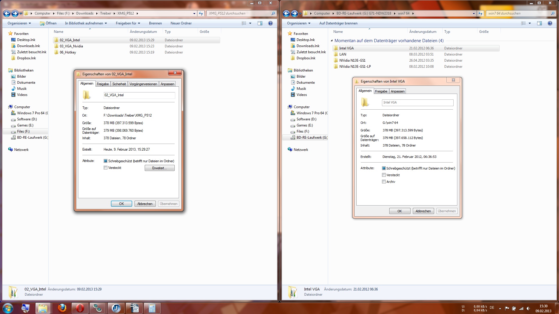The width and height of the screenshot is (559, 314).
Task: Toggle Schreibgeschützt checkbox in Intel VGA properties
Action: (x=384, y=168)
